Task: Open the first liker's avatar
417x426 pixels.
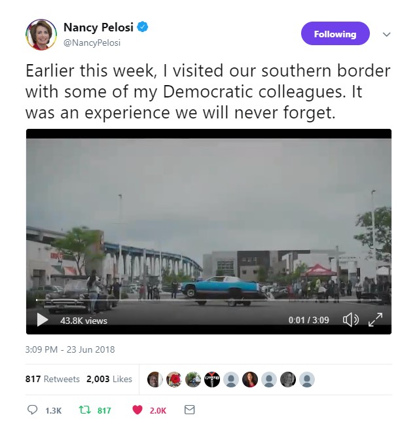Action: 155,380
